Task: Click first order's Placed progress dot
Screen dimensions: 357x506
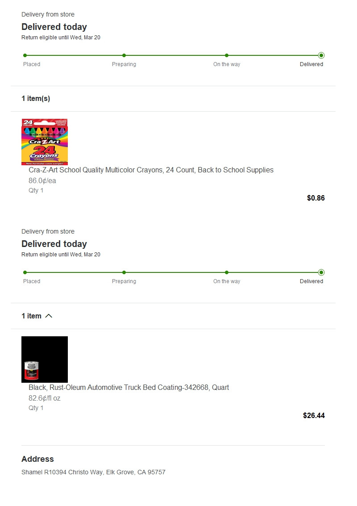Action: tap(25, 55)
